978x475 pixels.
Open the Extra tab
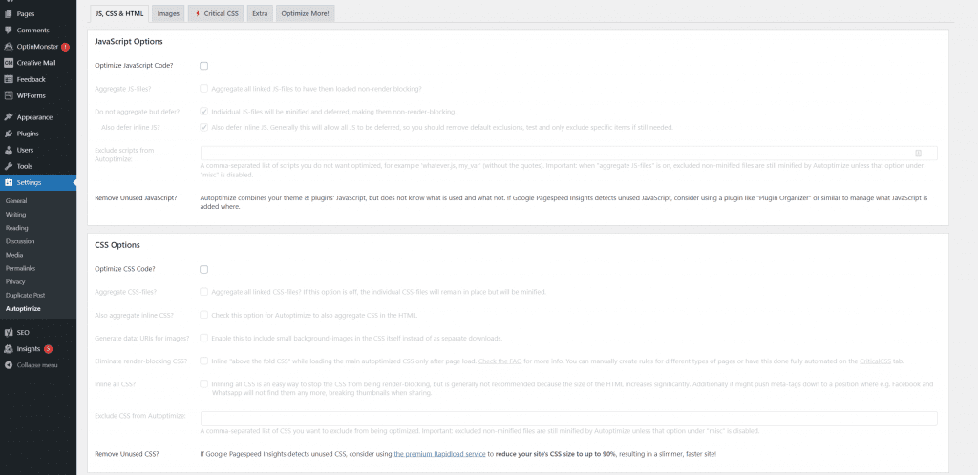click(x=260, y=13)
